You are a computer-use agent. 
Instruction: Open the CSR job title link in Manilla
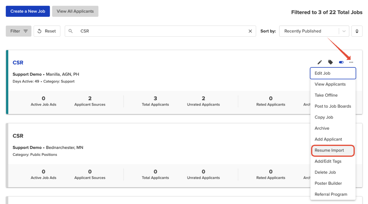point(18,63)
